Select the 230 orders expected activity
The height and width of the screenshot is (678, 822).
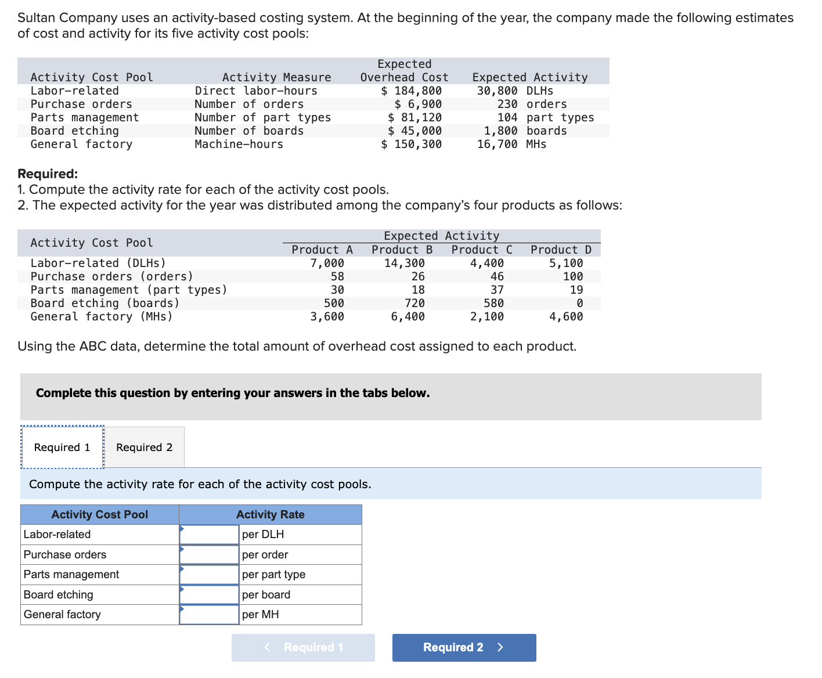(x=532, y=104)
